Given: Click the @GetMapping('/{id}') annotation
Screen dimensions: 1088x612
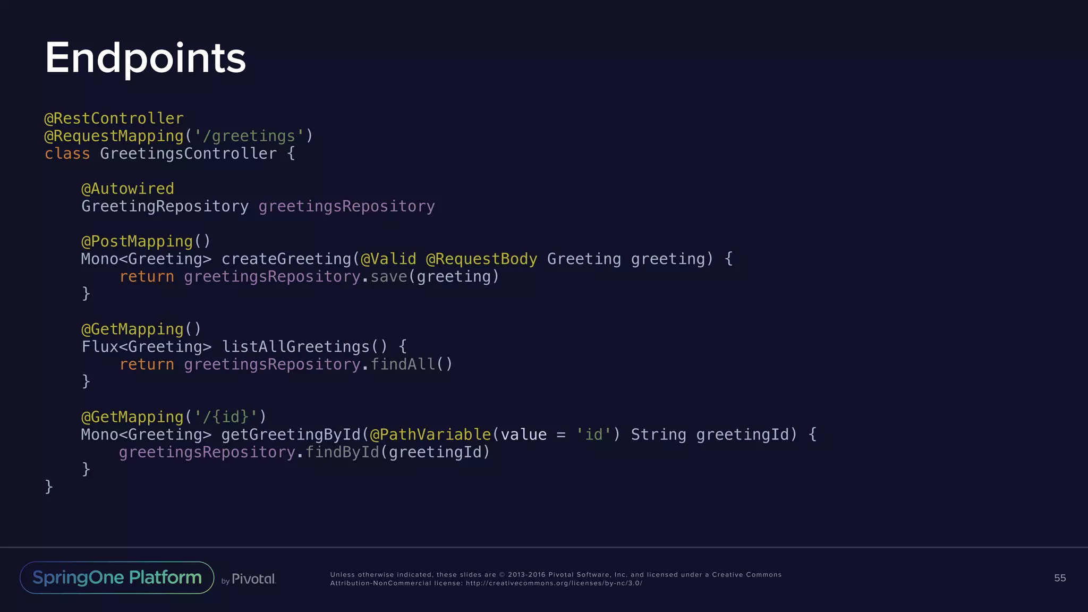Looking at the screenshot, I should [173, 417].
